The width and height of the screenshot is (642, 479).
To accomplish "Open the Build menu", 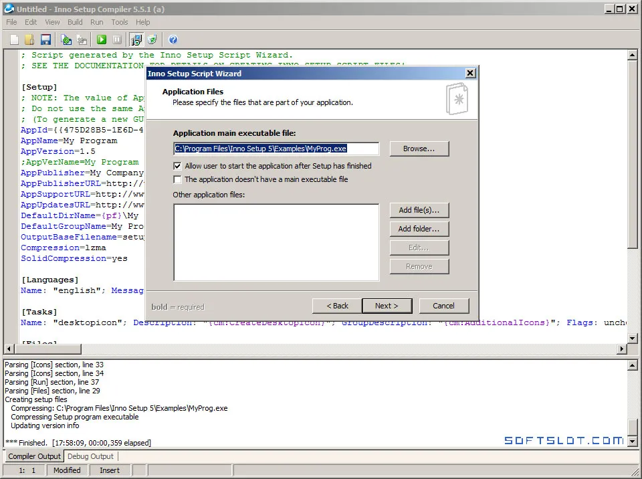I will click(75, 22).
